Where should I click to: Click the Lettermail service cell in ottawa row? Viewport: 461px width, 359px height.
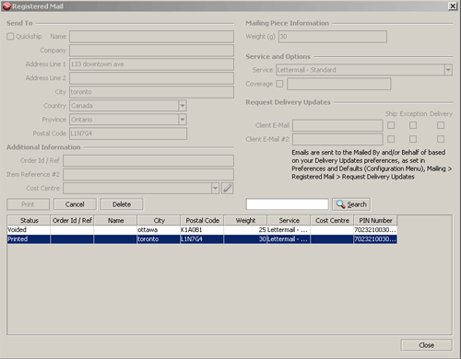pos(289,230)
